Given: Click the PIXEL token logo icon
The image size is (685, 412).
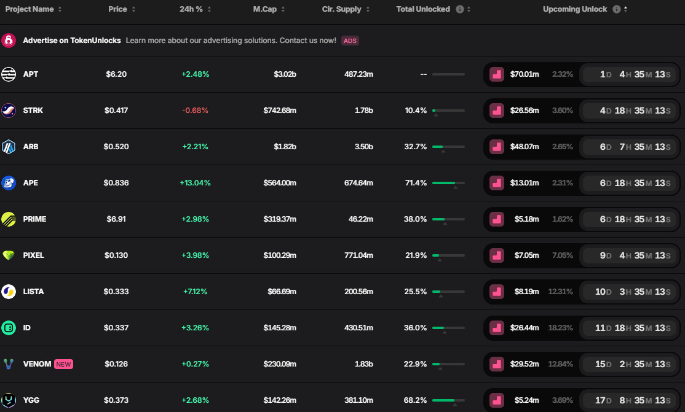Looking at the screenshot, I should tap(8, 255).
